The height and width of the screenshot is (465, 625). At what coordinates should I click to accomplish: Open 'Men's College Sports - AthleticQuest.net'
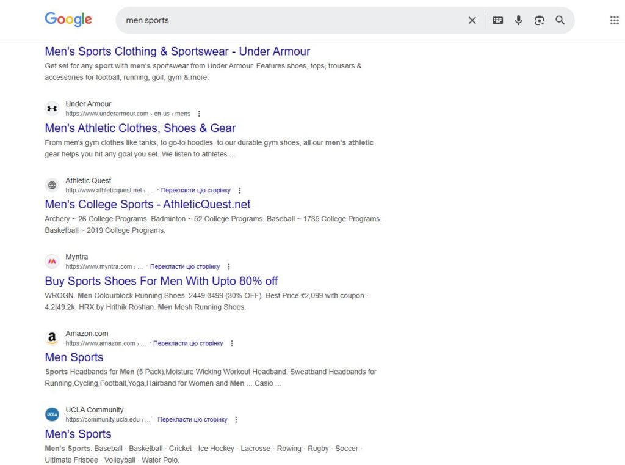coord(147,204)
